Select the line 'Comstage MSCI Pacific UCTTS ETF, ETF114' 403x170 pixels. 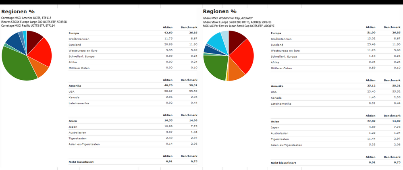28,26
